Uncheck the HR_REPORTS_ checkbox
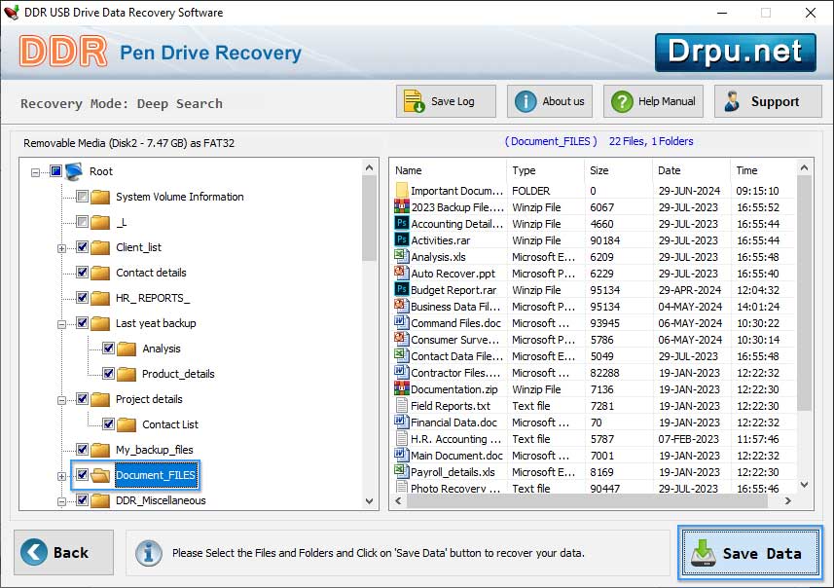 click(x=82, y=298)
